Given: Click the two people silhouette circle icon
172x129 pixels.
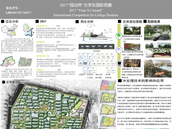Looking at the screenshot, I should coord(119,63).
